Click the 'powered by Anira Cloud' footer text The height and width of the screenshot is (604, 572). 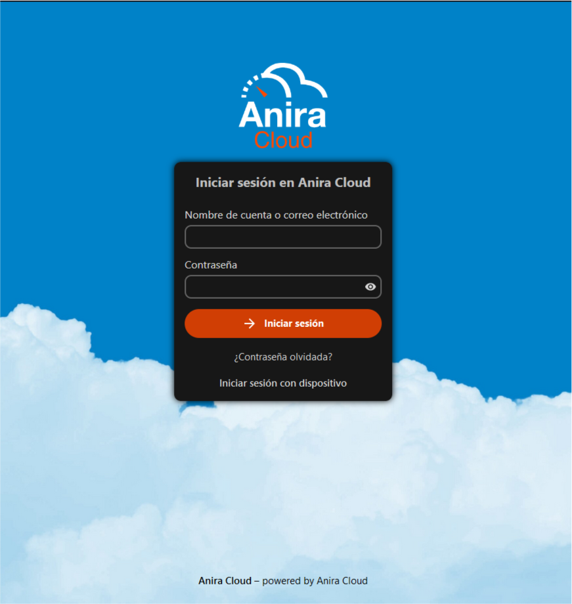click(315, 581)
